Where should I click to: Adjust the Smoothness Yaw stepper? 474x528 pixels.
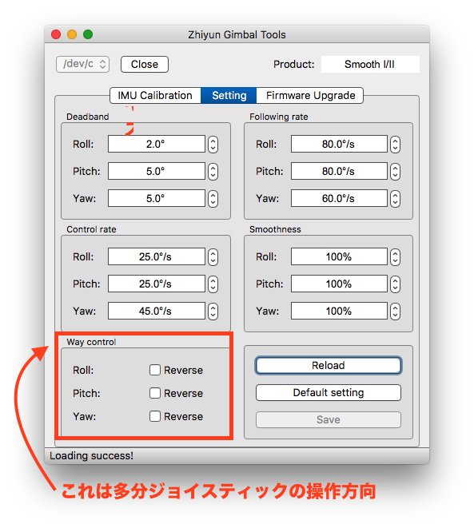[395, 312]
